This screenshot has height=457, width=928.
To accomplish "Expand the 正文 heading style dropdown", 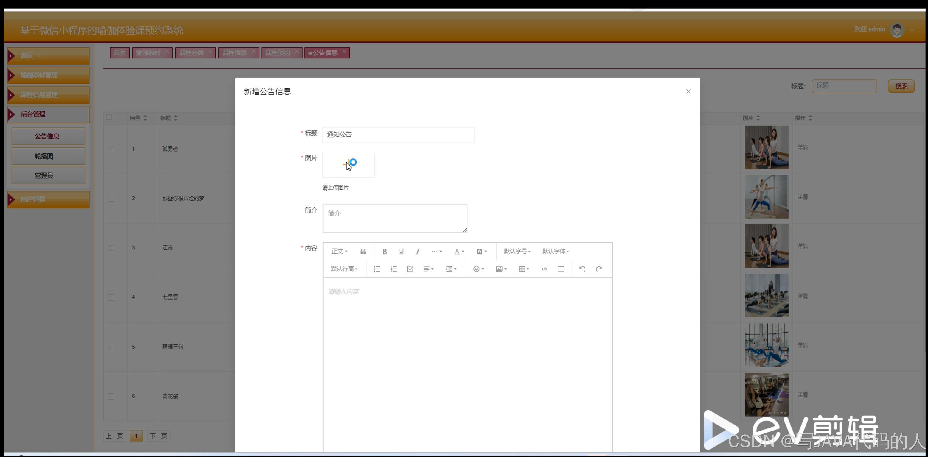I will [339, 251].
